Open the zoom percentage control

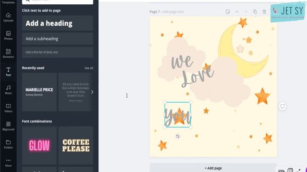click(281, 171)
